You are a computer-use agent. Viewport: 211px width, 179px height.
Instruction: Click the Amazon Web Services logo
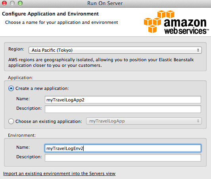pyautogui.click(x=176, y=22)
